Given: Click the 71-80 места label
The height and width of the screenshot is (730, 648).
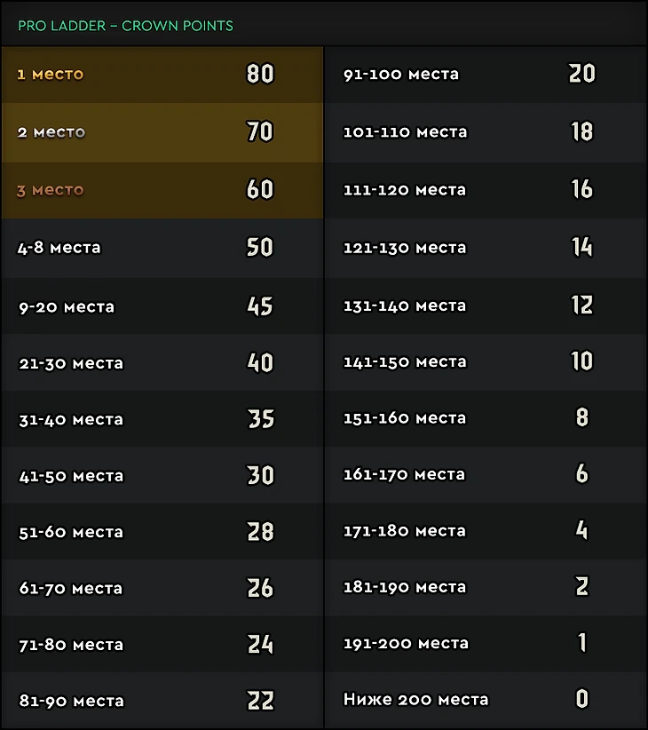Looking at the screenshot, I should point(71,645).
